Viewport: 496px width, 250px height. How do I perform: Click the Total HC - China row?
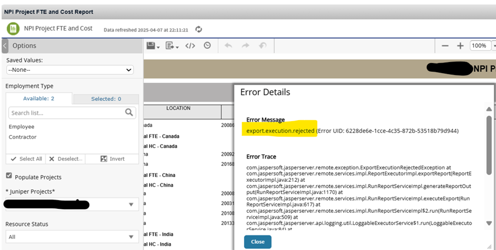(x=158, y=185)
